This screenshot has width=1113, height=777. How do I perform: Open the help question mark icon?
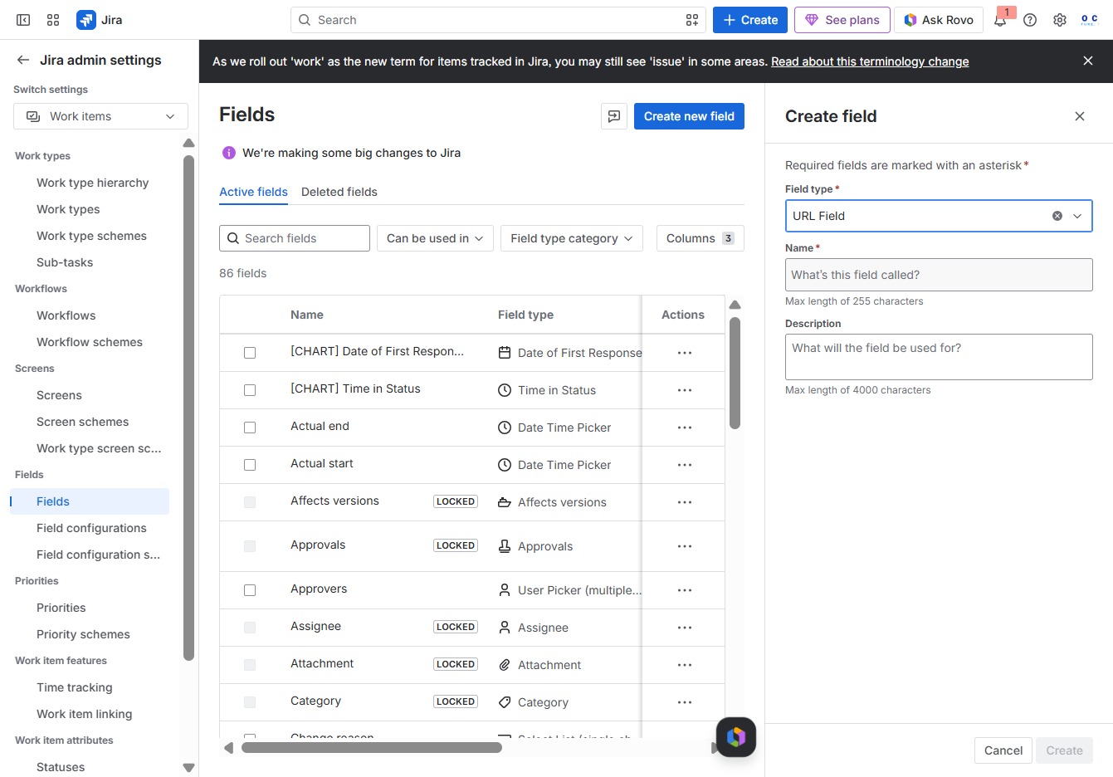coord(1030,20)
